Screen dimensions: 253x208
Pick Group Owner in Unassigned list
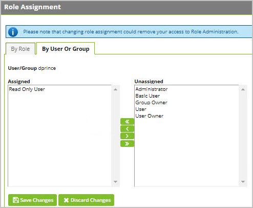(151, 103)
